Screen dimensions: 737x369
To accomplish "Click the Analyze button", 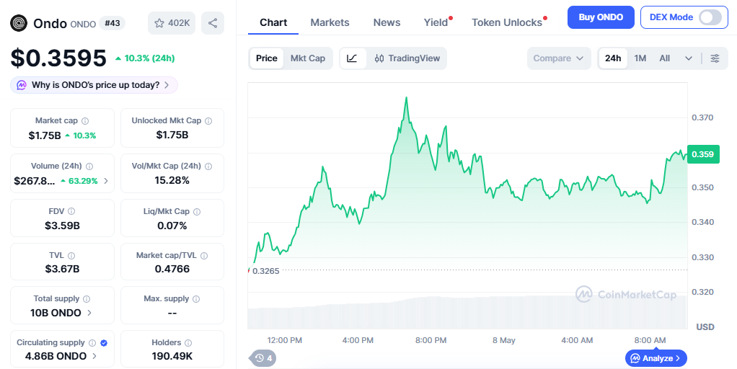I will pyautogui.click(x=656, y=358).
